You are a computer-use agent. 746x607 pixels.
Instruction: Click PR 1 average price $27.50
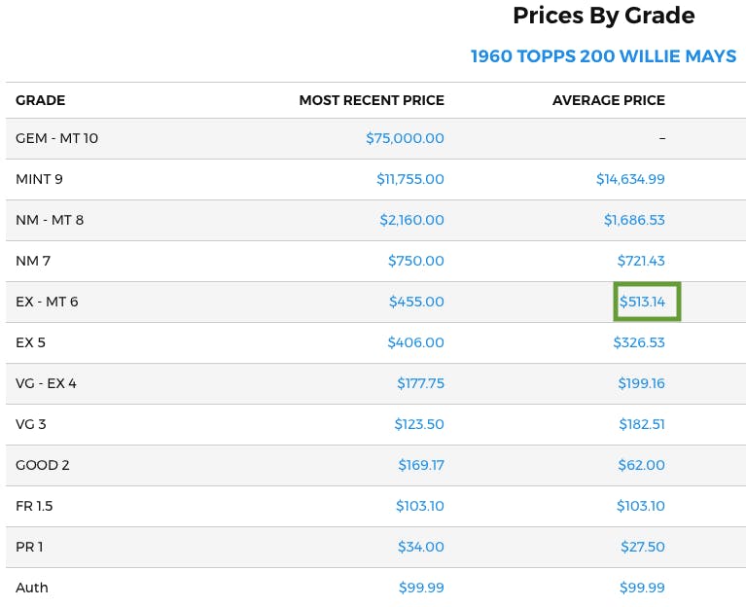click(642, 547)
